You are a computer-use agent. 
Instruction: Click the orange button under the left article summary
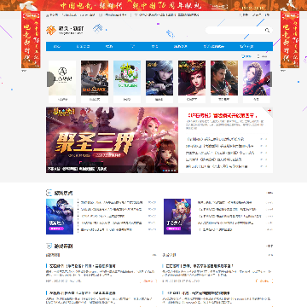(x=148, y=281)
